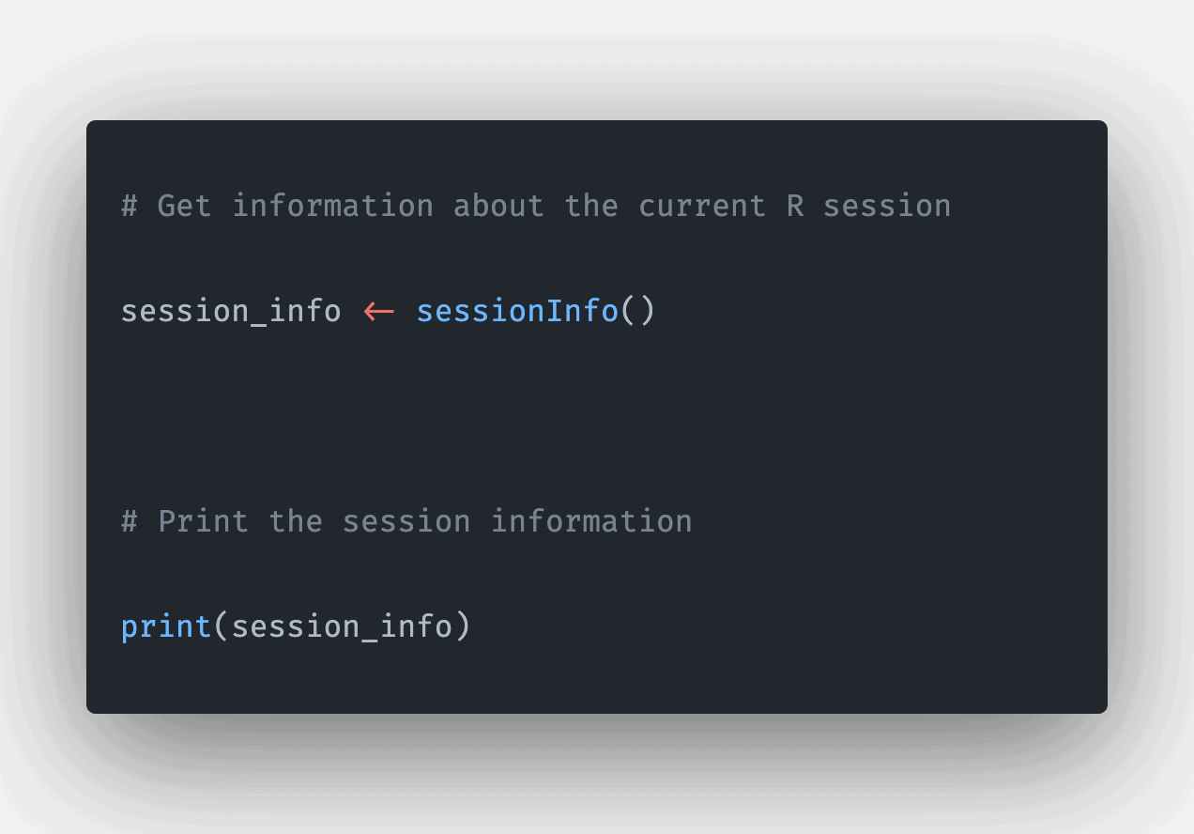
Task: Click the sessionInfo function name
Action: coord(517,310)
